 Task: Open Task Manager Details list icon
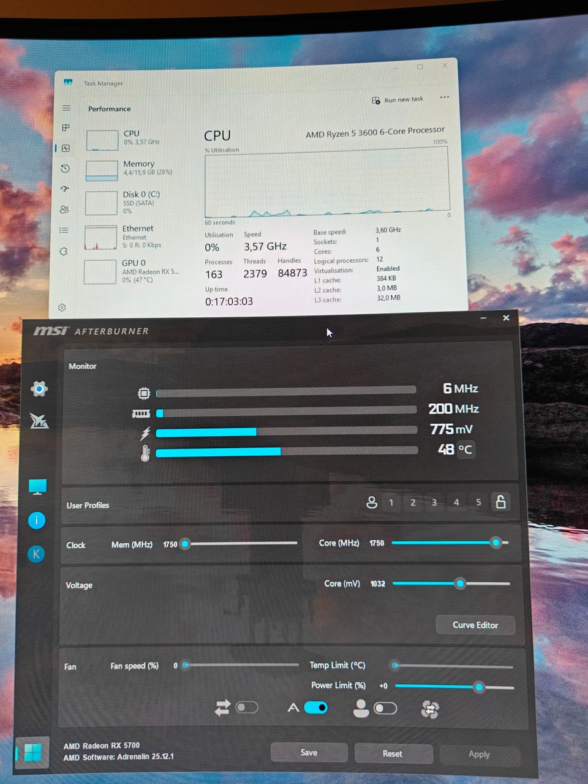64,230
